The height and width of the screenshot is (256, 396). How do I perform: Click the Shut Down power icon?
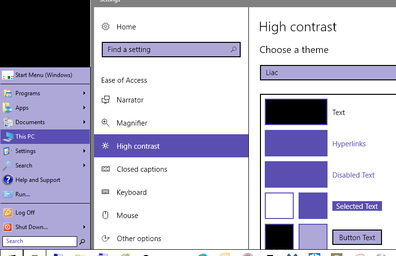pos(8,227)
